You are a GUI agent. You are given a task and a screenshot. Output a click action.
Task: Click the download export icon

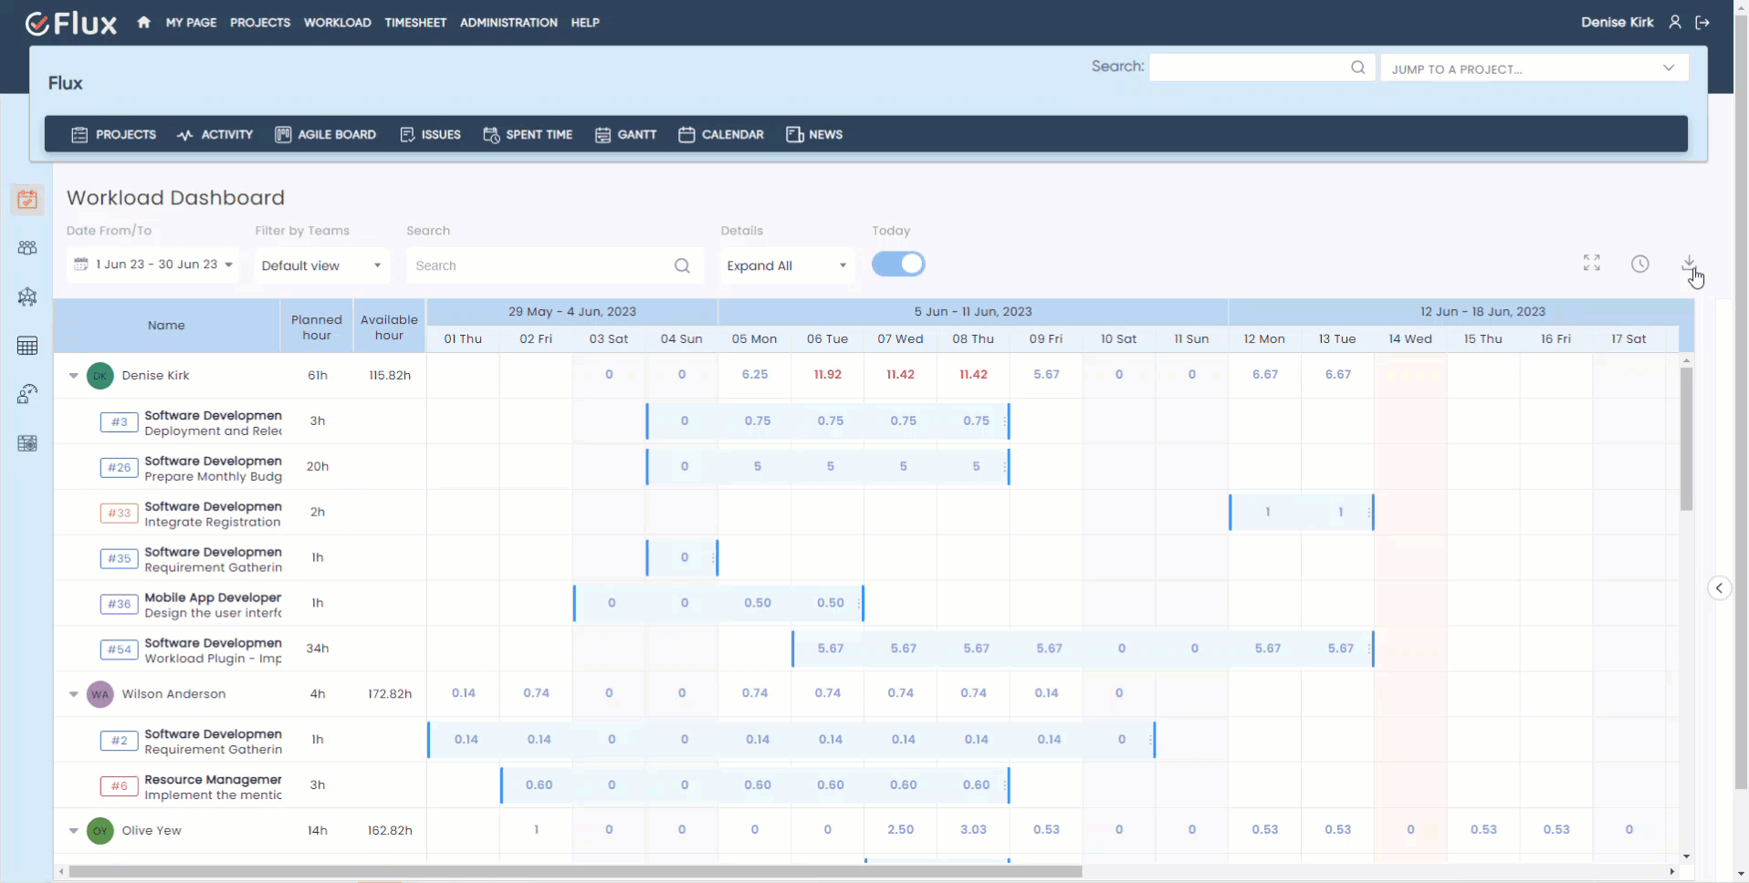1689,264
